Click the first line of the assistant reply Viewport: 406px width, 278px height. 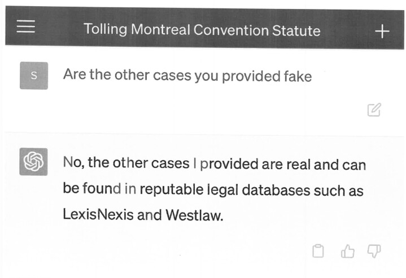tap(215, 164)
